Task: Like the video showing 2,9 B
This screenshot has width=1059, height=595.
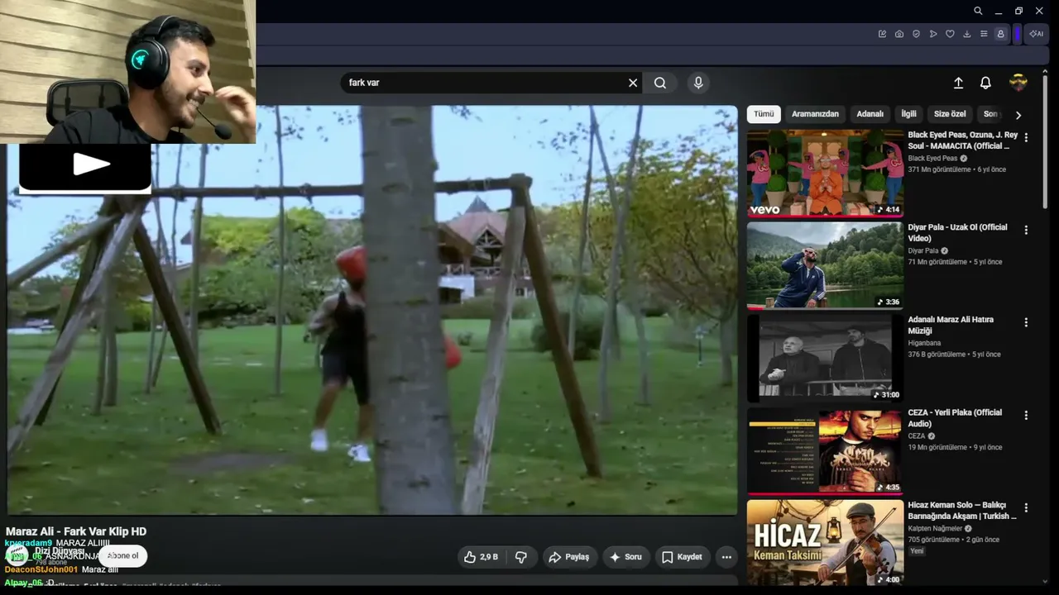Action: pos(481,557)
